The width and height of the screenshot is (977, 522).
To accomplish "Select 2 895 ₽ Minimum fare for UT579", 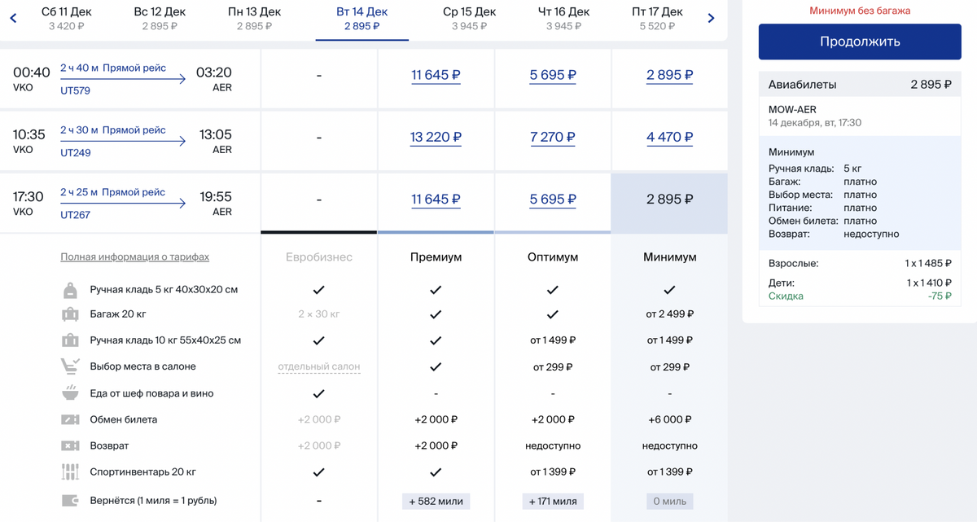I will click(669, 75).
